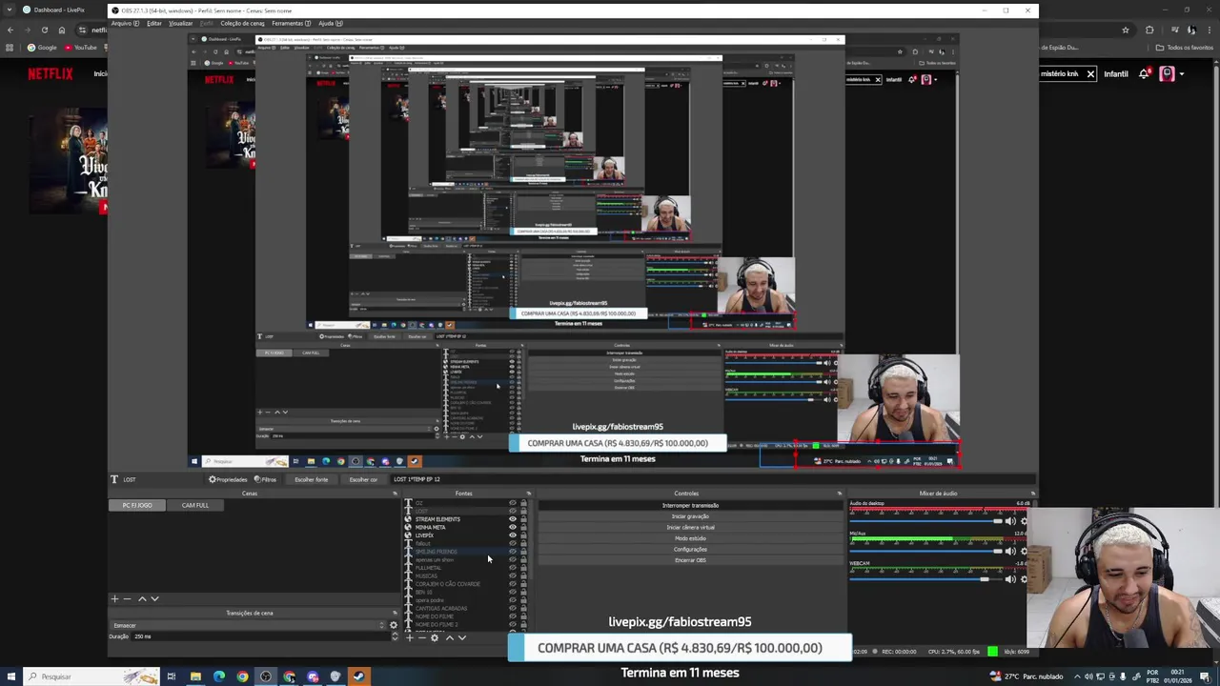Add a new scene with plus icon
This screenshot has height=686, width=1220.
(114, 599)
